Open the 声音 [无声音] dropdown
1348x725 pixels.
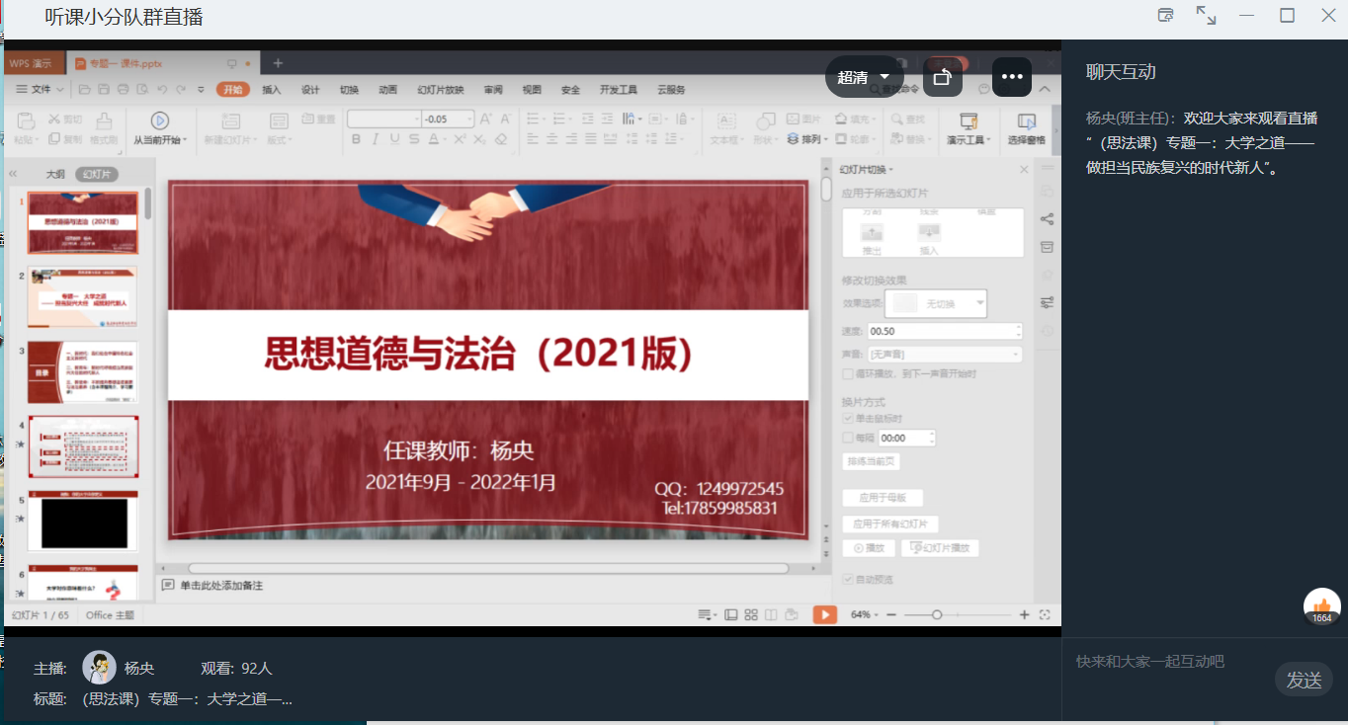pos(944,354)
